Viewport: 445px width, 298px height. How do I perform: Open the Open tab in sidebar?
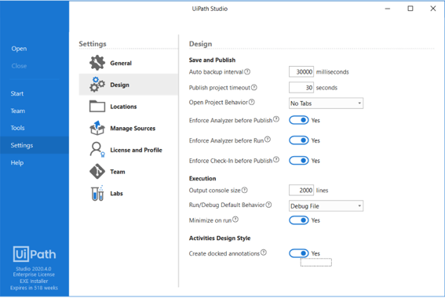[19, 49]
